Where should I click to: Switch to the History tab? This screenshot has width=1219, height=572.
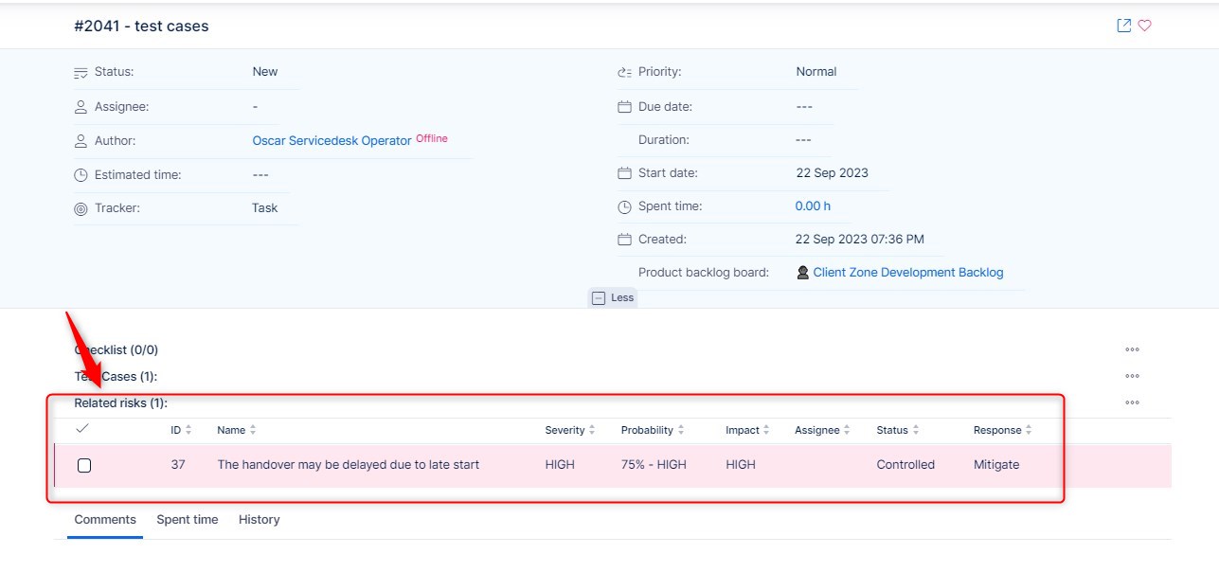258,519
